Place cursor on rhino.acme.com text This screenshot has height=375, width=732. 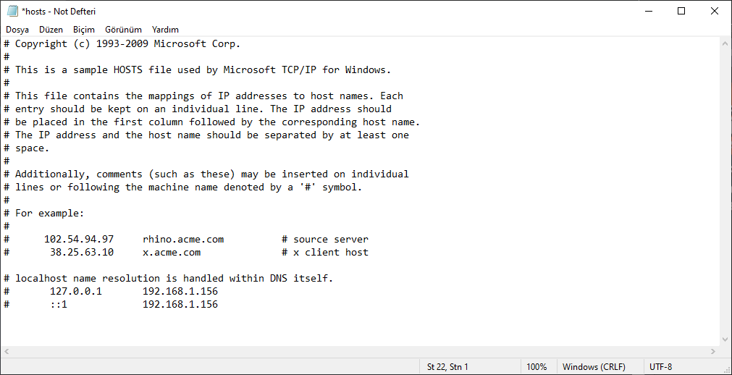coord(183,240)
